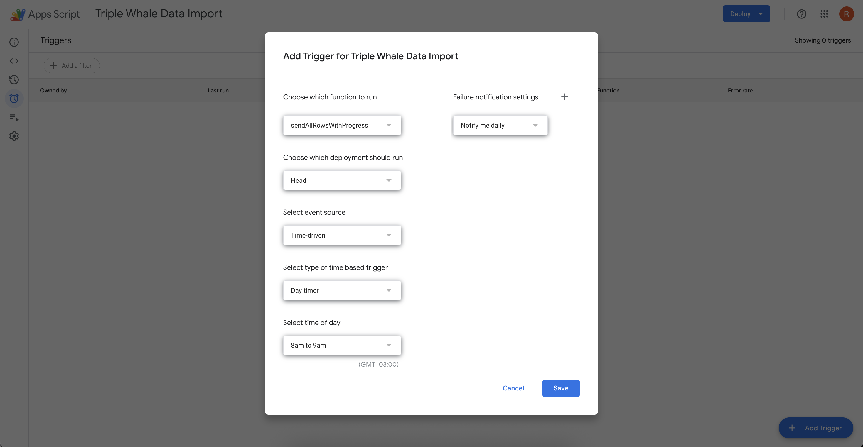
Task: Open the Editor code icon in sidebar
Action: [x=14, y=61]
